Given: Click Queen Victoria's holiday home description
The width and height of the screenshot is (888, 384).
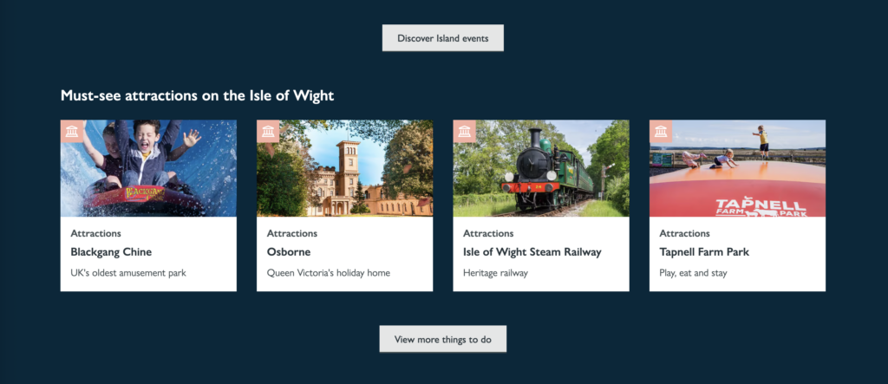Looking at the screenshot, I should pos(329,273).
